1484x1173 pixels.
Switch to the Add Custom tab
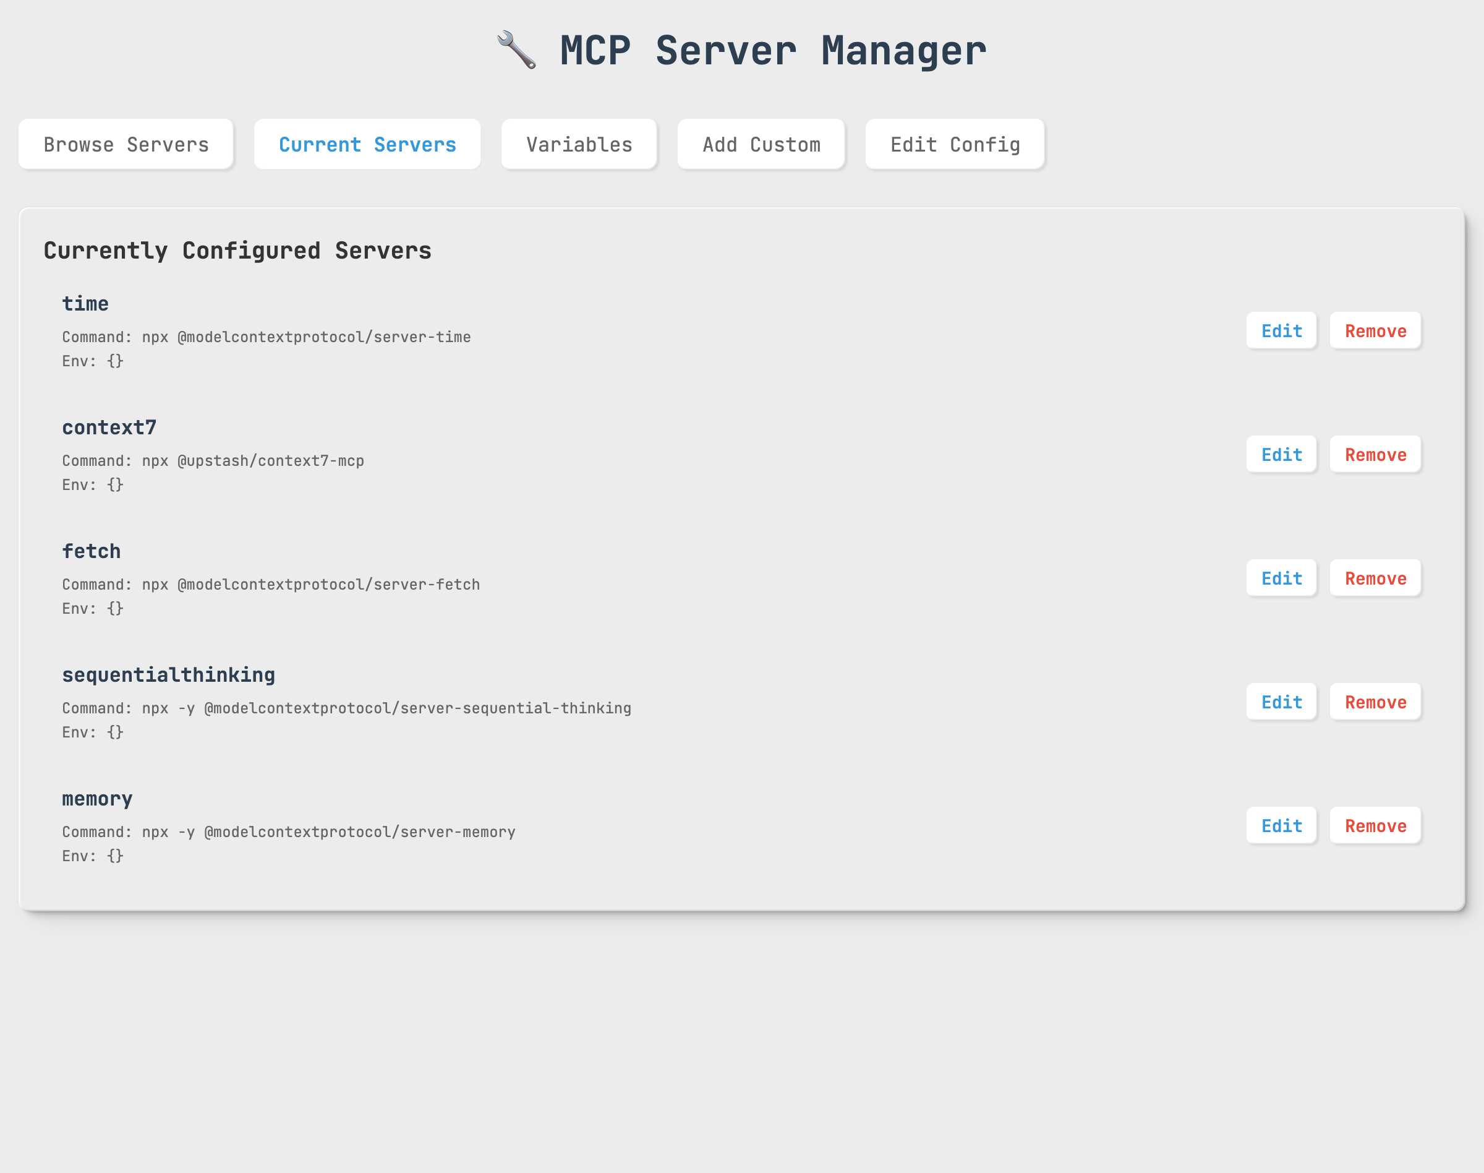pos(761,144)
